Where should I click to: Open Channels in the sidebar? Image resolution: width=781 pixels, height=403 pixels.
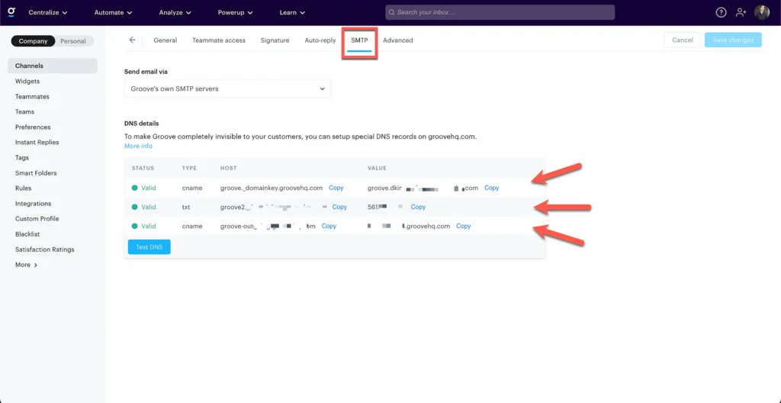click(x=53, y=66)
